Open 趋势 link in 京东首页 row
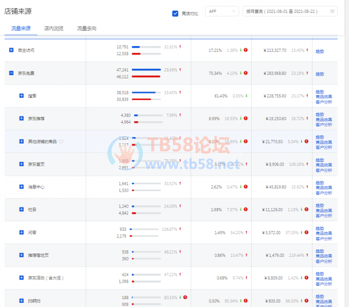This screenshot has height=307, width=349. (320, 160)
